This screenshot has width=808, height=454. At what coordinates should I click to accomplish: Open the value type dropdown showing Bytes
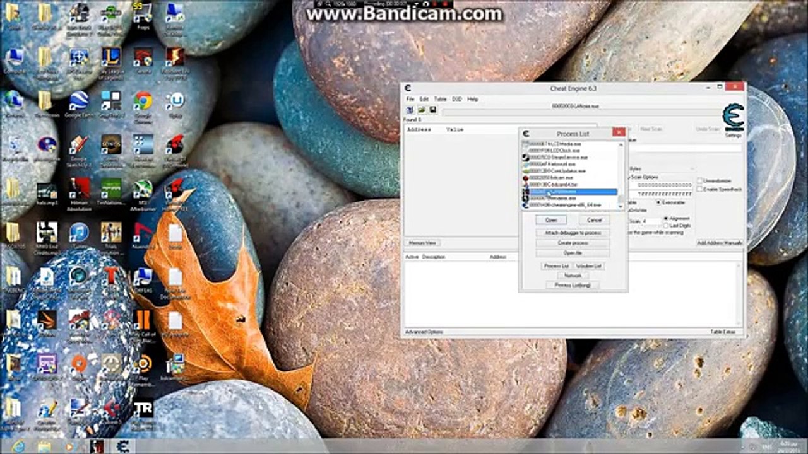click(x=660, y=169)
